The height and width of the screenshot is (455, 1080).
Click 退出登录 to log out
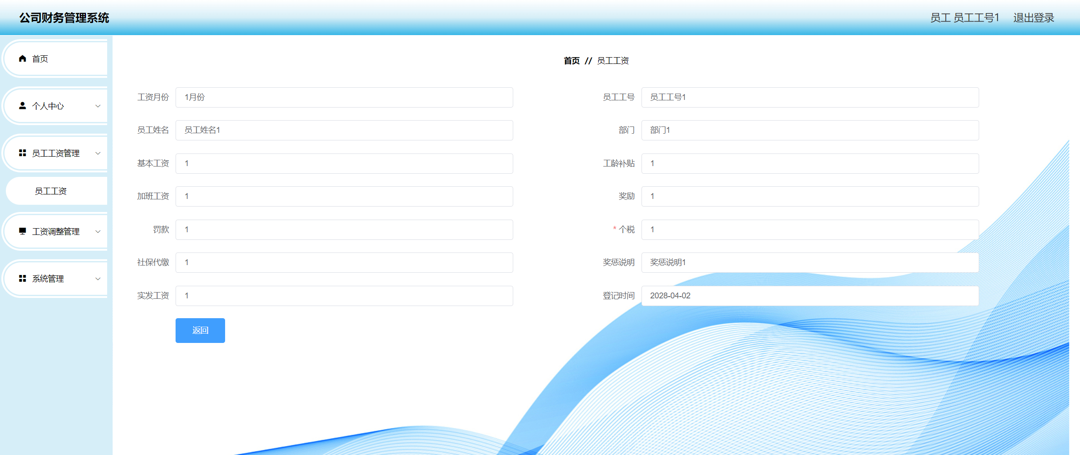click(x=1034, y=18)
